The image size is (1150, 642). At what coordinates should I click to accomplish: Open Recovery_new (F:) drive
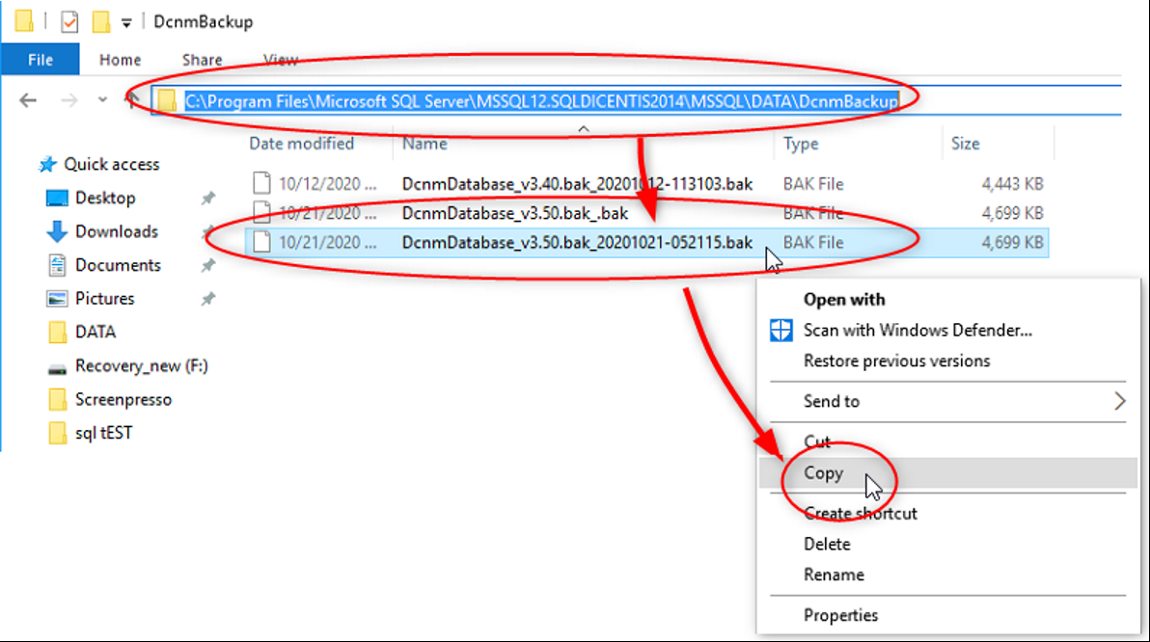[142, 365]
